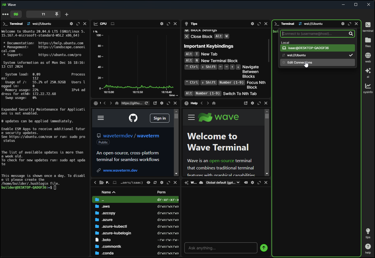Image resolution: width=375 pixels, height=258 pixels.
Task: Select the .aws folder row
Action: coord(135,206)
